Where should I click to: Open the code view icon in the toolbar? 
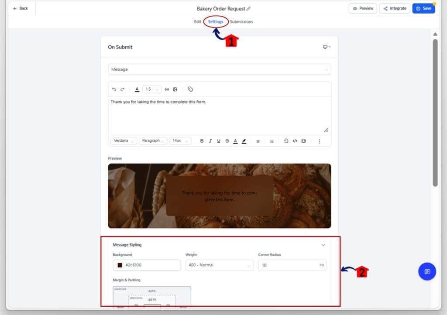point(294,140)
